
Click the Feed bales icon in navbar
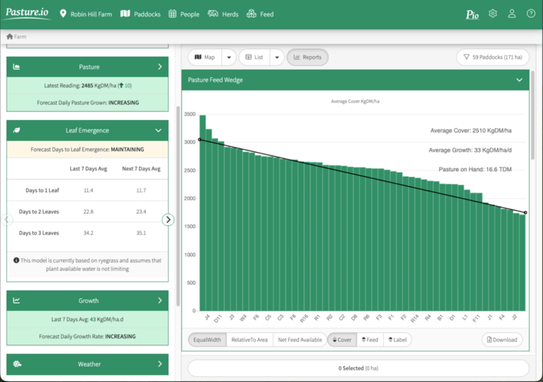tap(251, 14)
